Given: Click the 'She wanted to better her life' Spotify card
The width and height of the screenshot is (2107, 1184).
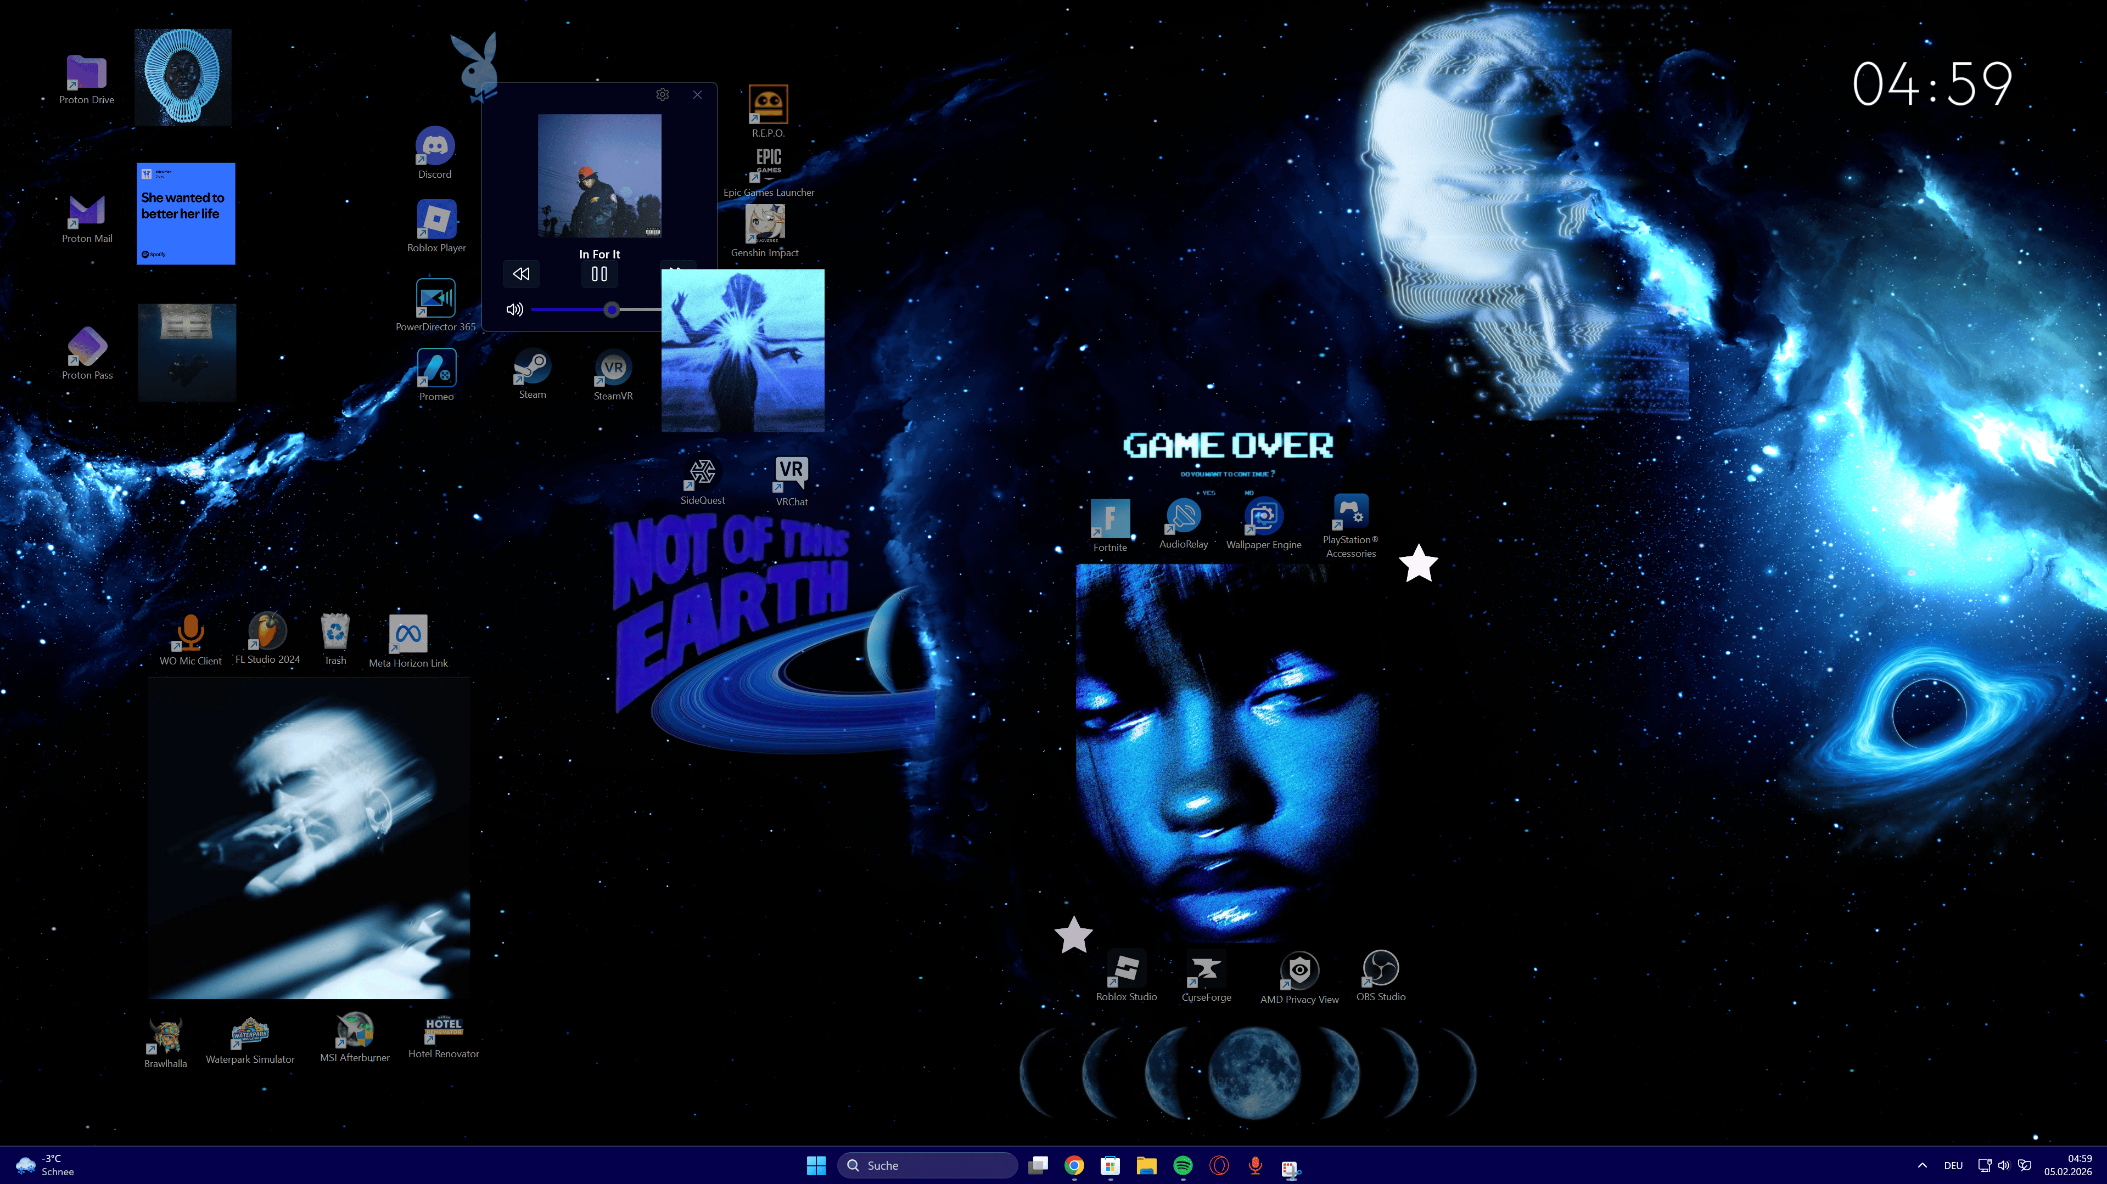Looking at the screenshot, I should [x=186, y=213].
